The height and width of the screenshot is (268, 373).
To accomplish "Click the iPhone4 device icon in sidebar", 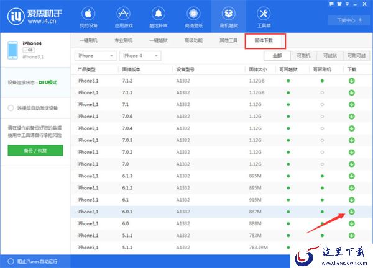I will 12,50.
